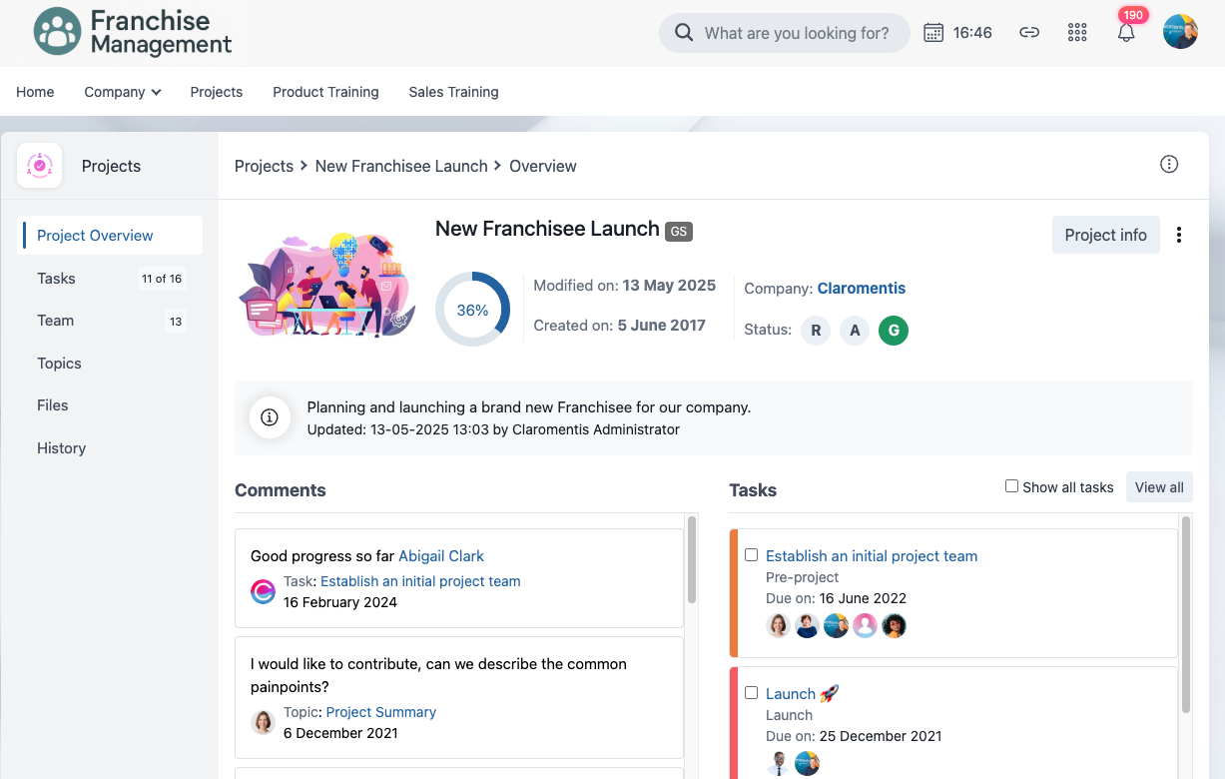1225x779 pixels.
Task: Mark the Launch task checkbox complete
Action: tap(752, 693)
